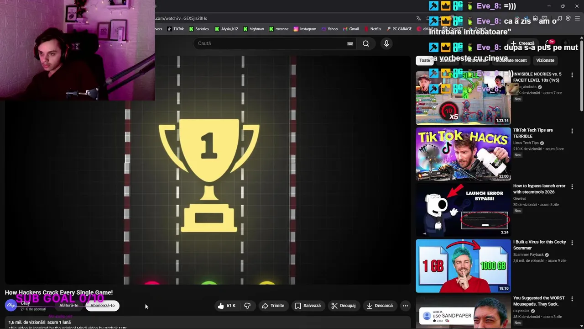Activate voice search microphone
584x329 pixels.
(386, 43)
